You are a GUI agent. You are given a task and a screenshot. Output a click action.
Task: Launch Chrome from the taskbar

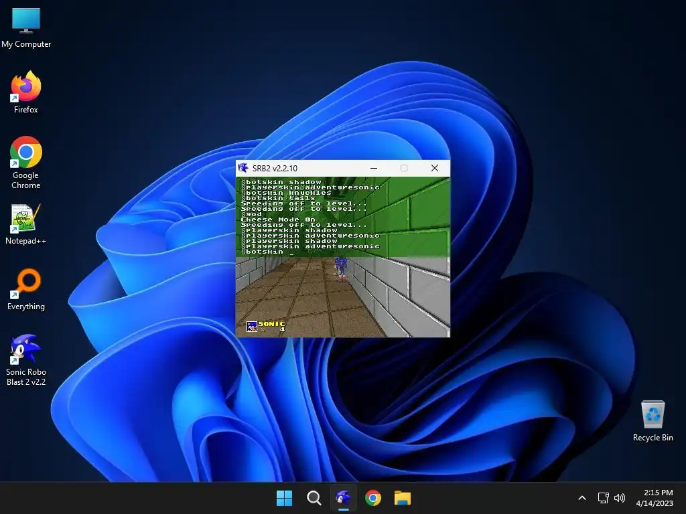point(373,498)
